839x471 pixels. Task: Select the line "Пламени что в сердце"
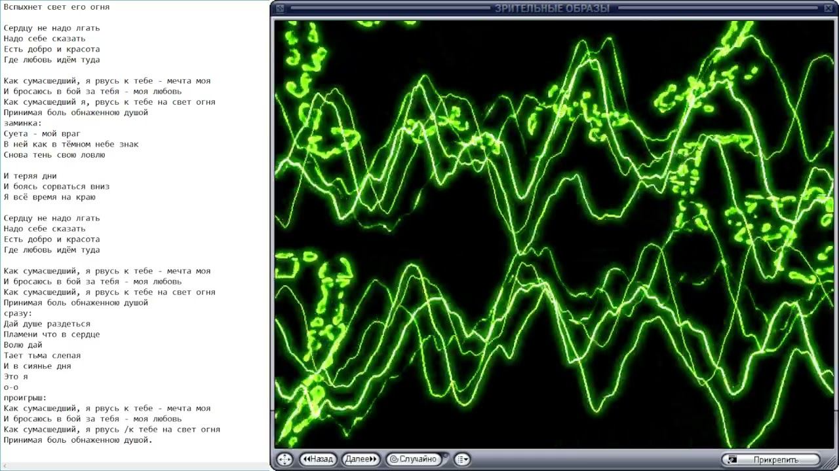(52, 334)
